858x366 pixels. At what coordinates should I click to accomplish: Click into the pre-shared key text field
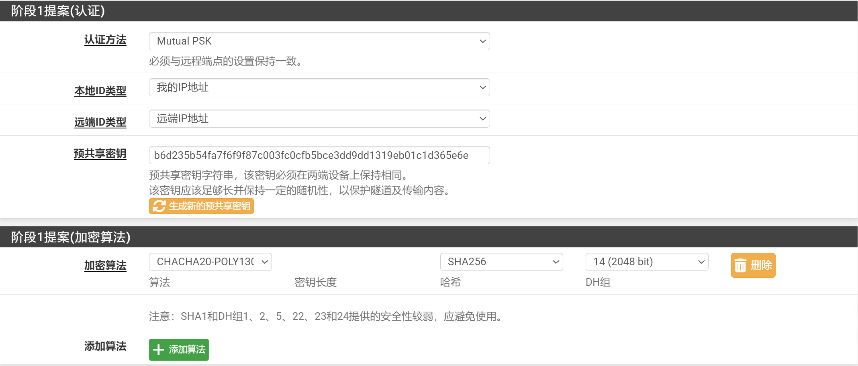pyautogui.click(x=319, y=155)
